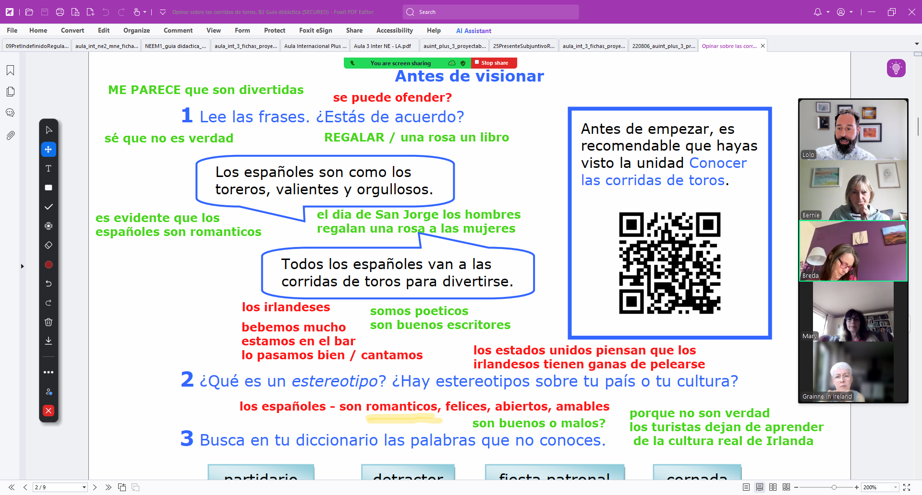922x495 pixels.
Task: Select the Text annotation tool
Action: [49, 168]
